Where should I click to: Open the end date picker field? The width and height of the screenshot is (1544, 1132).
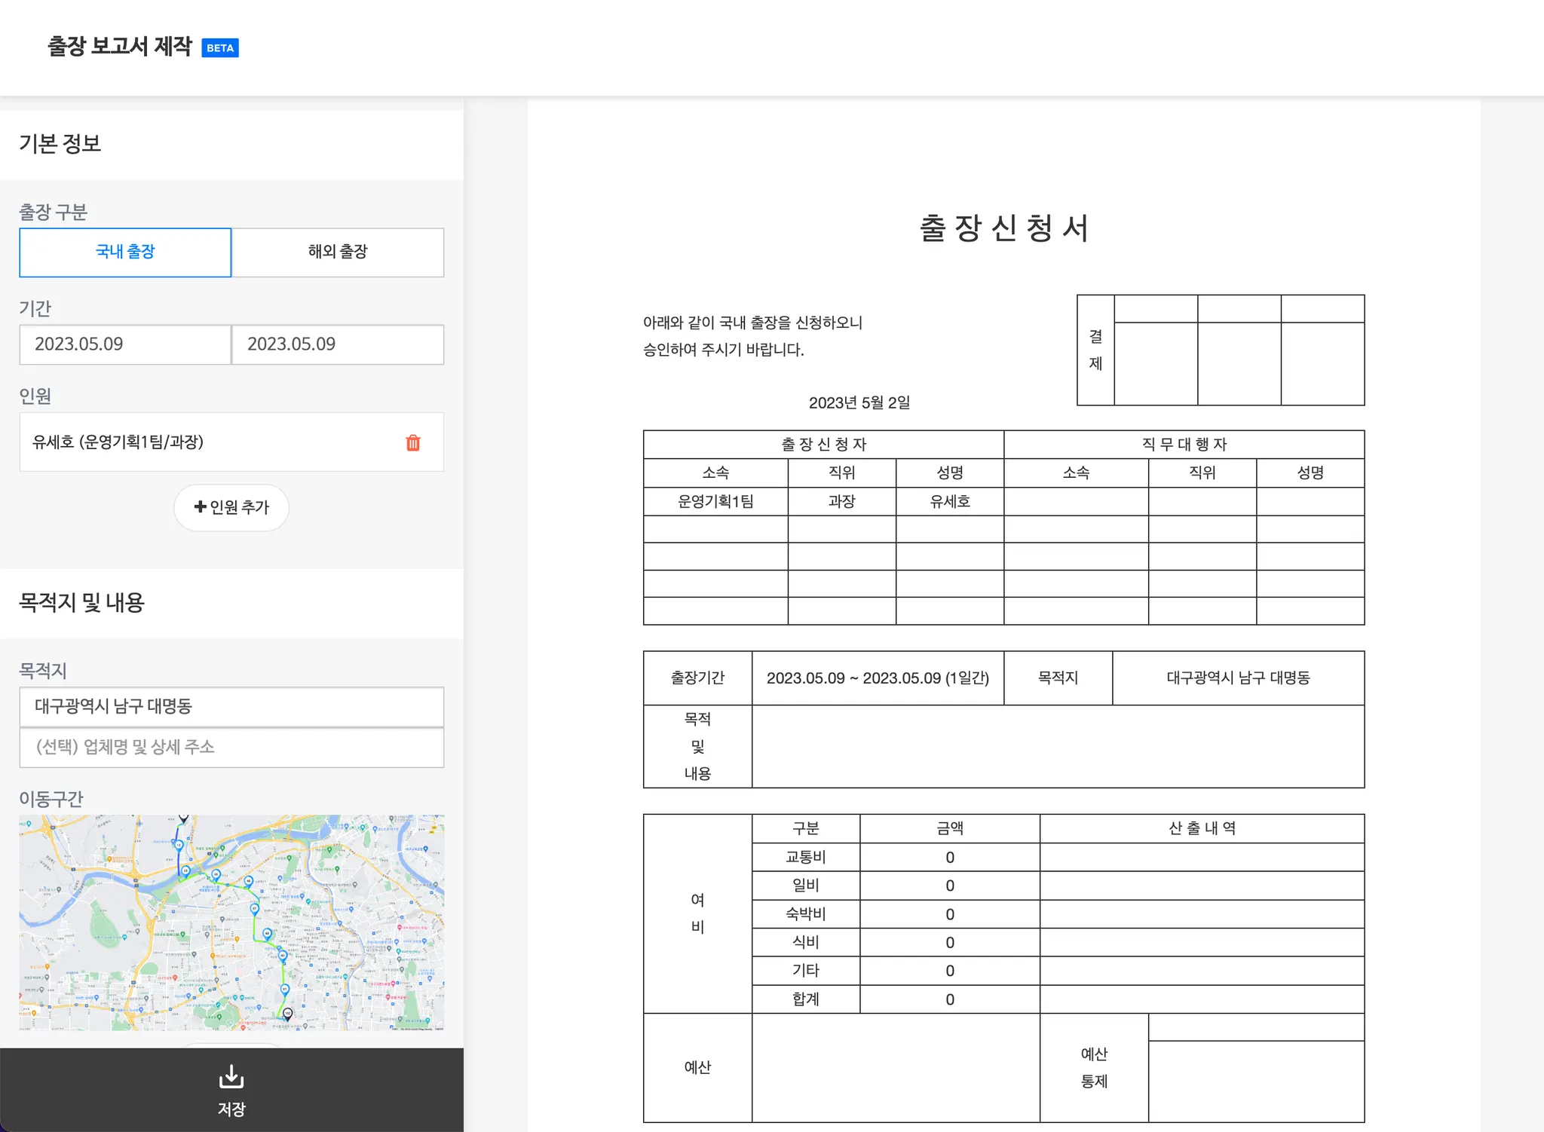point(338,344)
